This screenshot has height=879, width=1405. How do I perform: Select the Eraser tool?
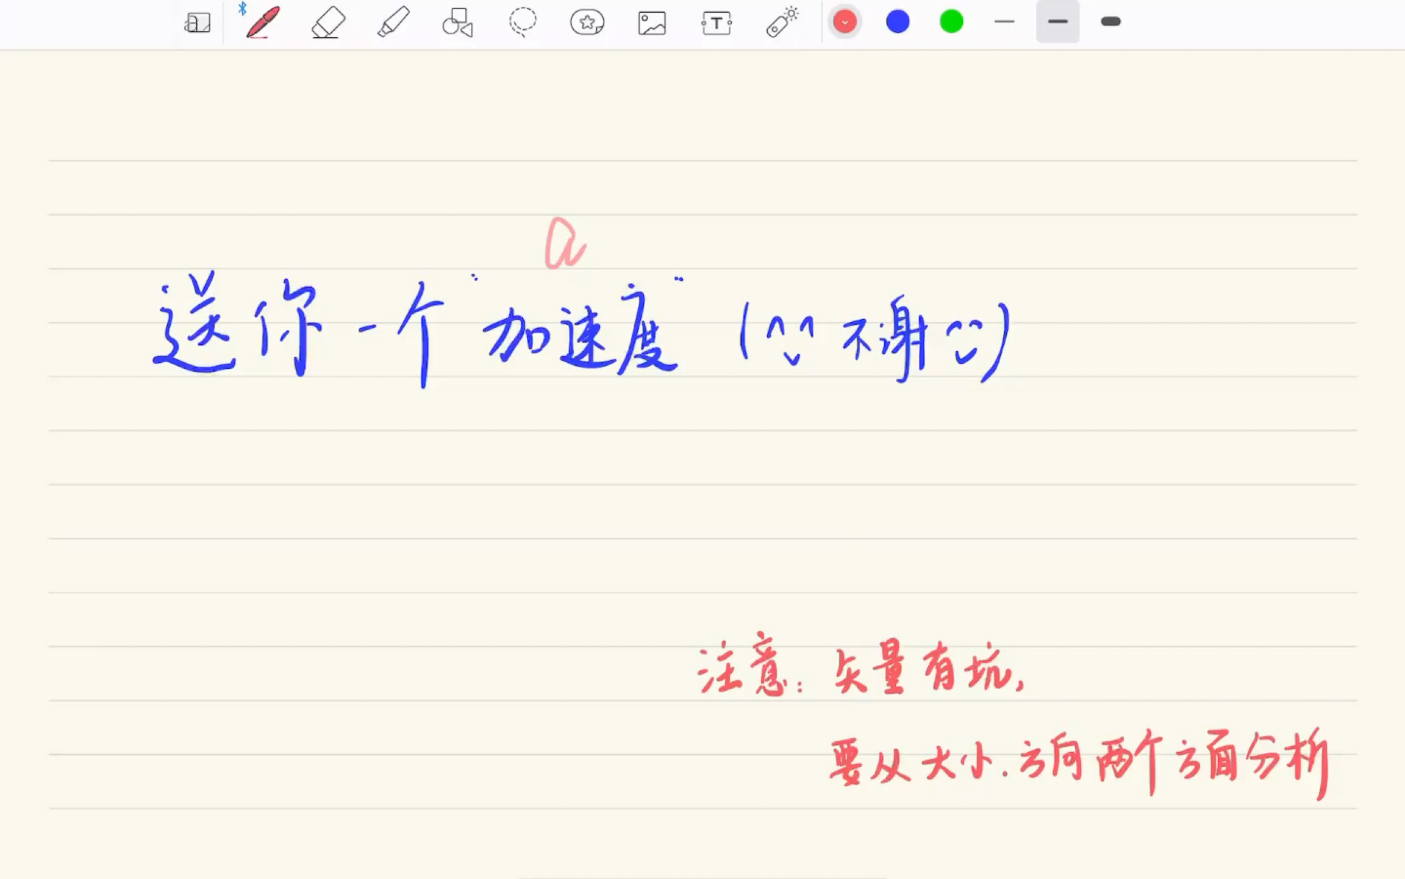click(x=329, y=23)
